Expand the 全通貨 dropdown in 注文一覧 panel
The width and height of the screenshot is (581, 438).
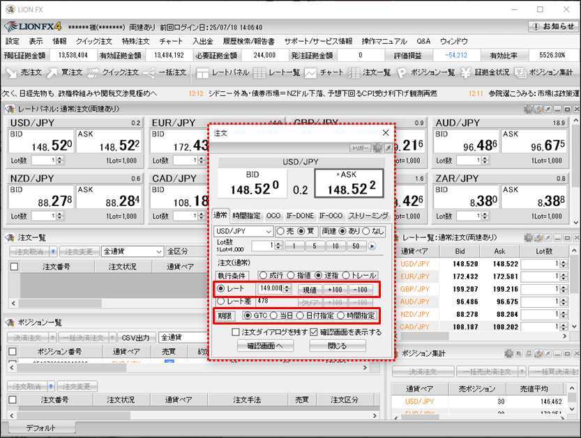click(132, 251)
